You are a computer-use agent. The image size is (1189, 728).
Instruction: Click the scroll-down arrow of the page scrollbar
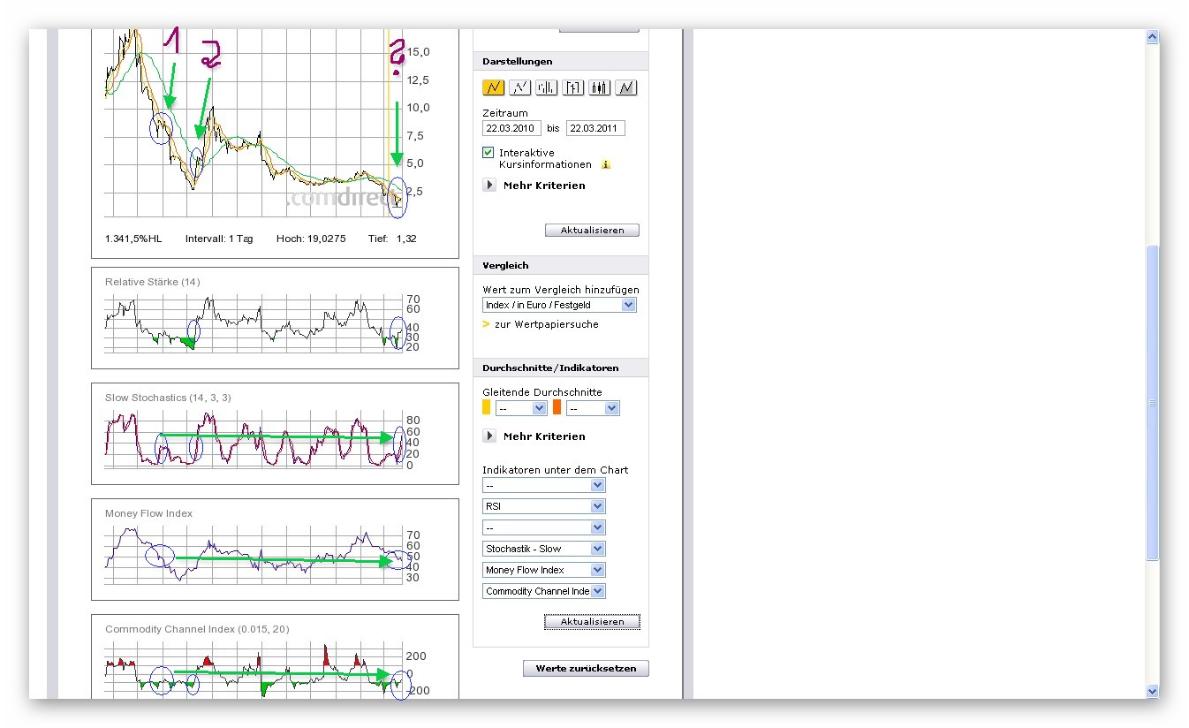coord(1152,691)
